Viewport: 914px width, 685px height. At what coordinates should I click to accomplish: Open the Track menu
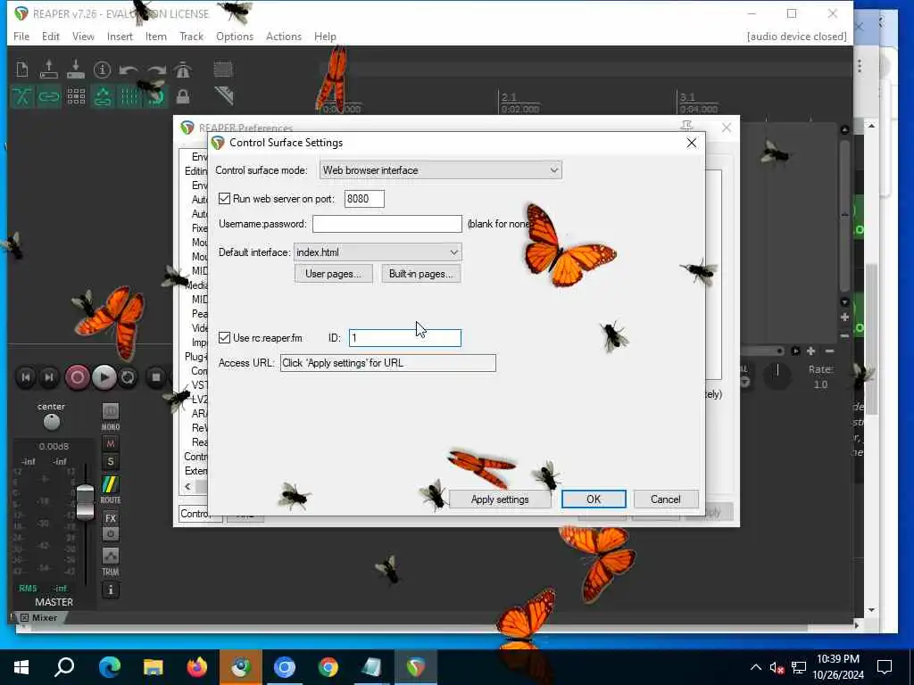pyautogui.click(x=191, y=36)
